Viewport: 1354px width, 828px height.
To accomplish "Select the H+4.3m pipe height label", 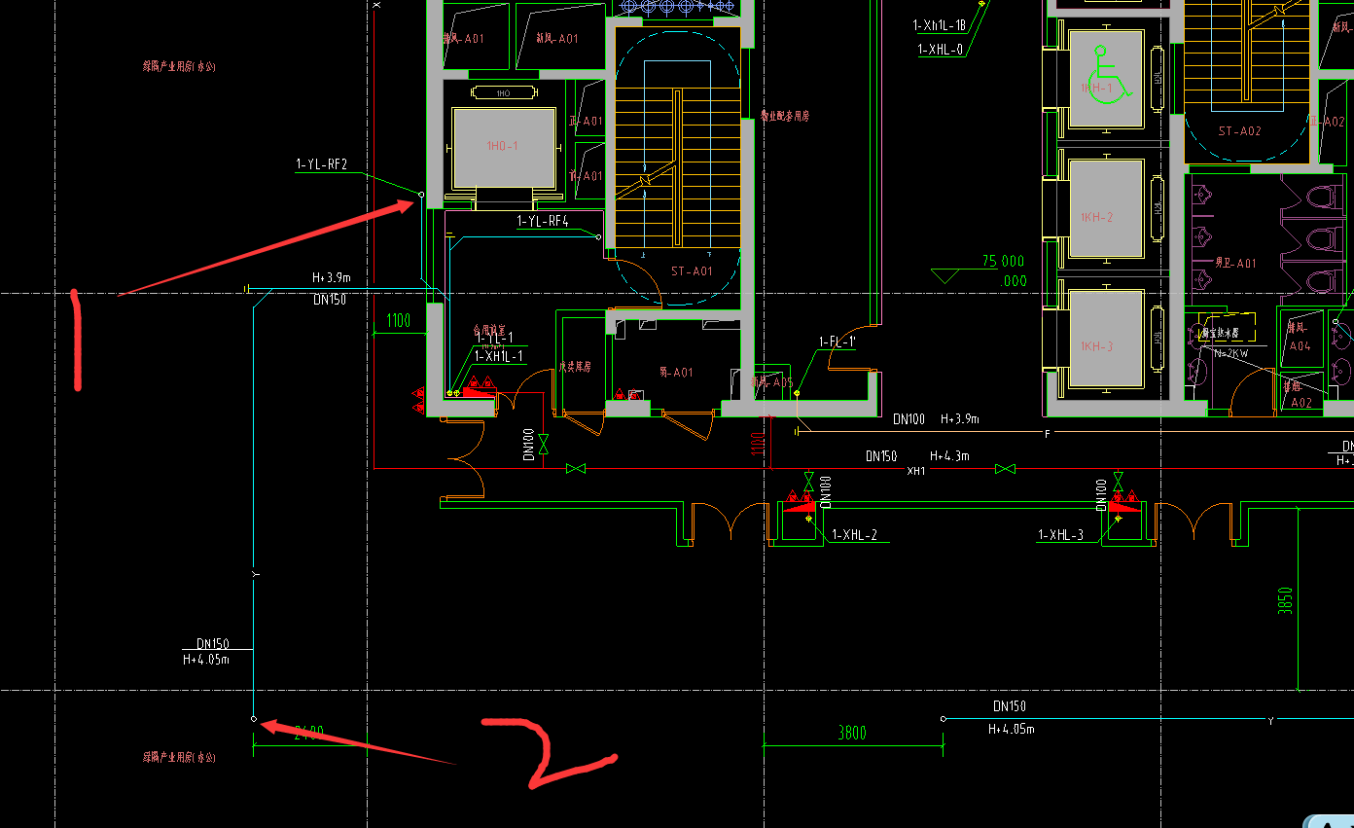I will coord(949,455).
